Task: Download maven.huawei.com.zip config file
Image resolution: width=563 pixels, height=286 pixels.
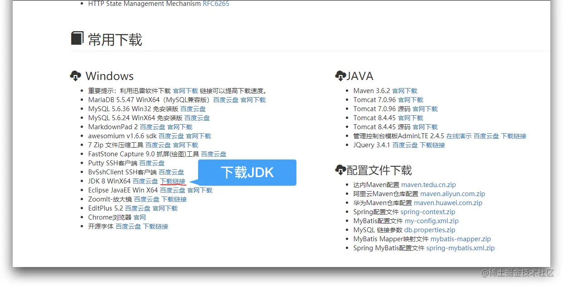Action: click(448, 203)
